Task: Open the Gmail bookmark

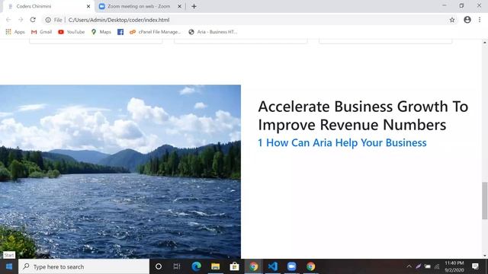Action: coord(41,32)
